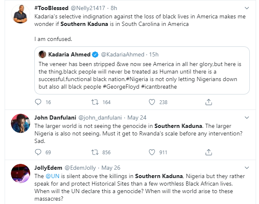Screen dimensions: 259x204
Task: Share the #TooBlessed tweet
Action: [x=209, y=102]
